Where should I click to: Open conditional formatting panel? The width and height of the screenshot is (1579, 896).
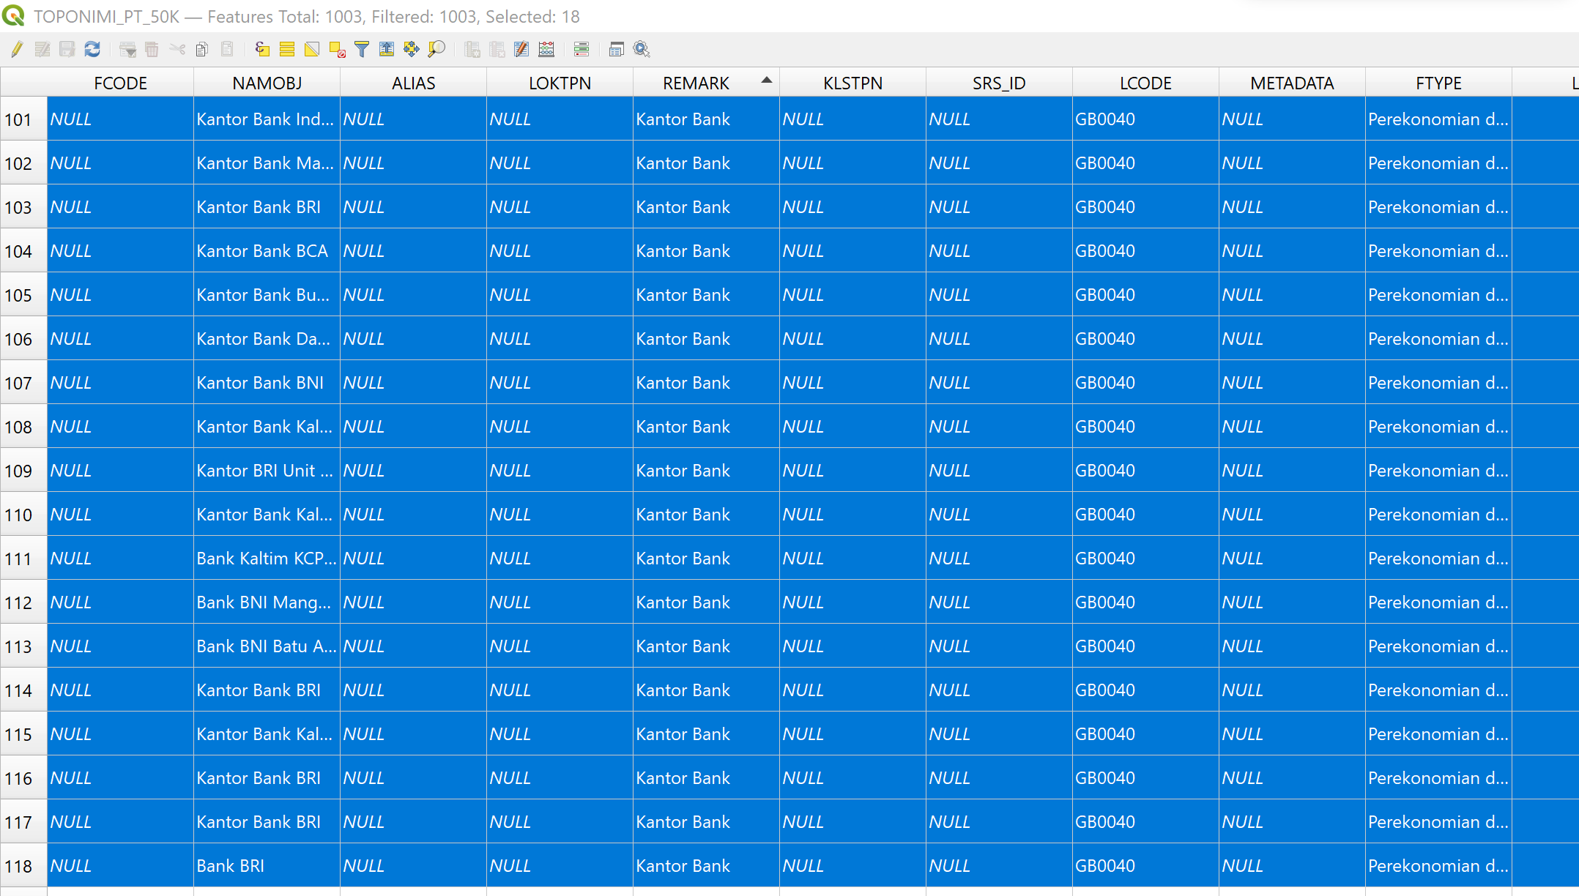582,49
